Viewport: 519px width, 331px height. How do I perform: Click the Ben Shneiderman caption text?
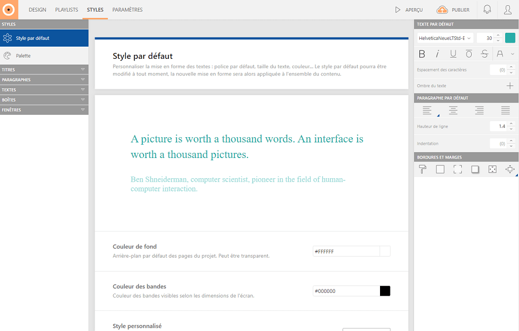[238, 184]
